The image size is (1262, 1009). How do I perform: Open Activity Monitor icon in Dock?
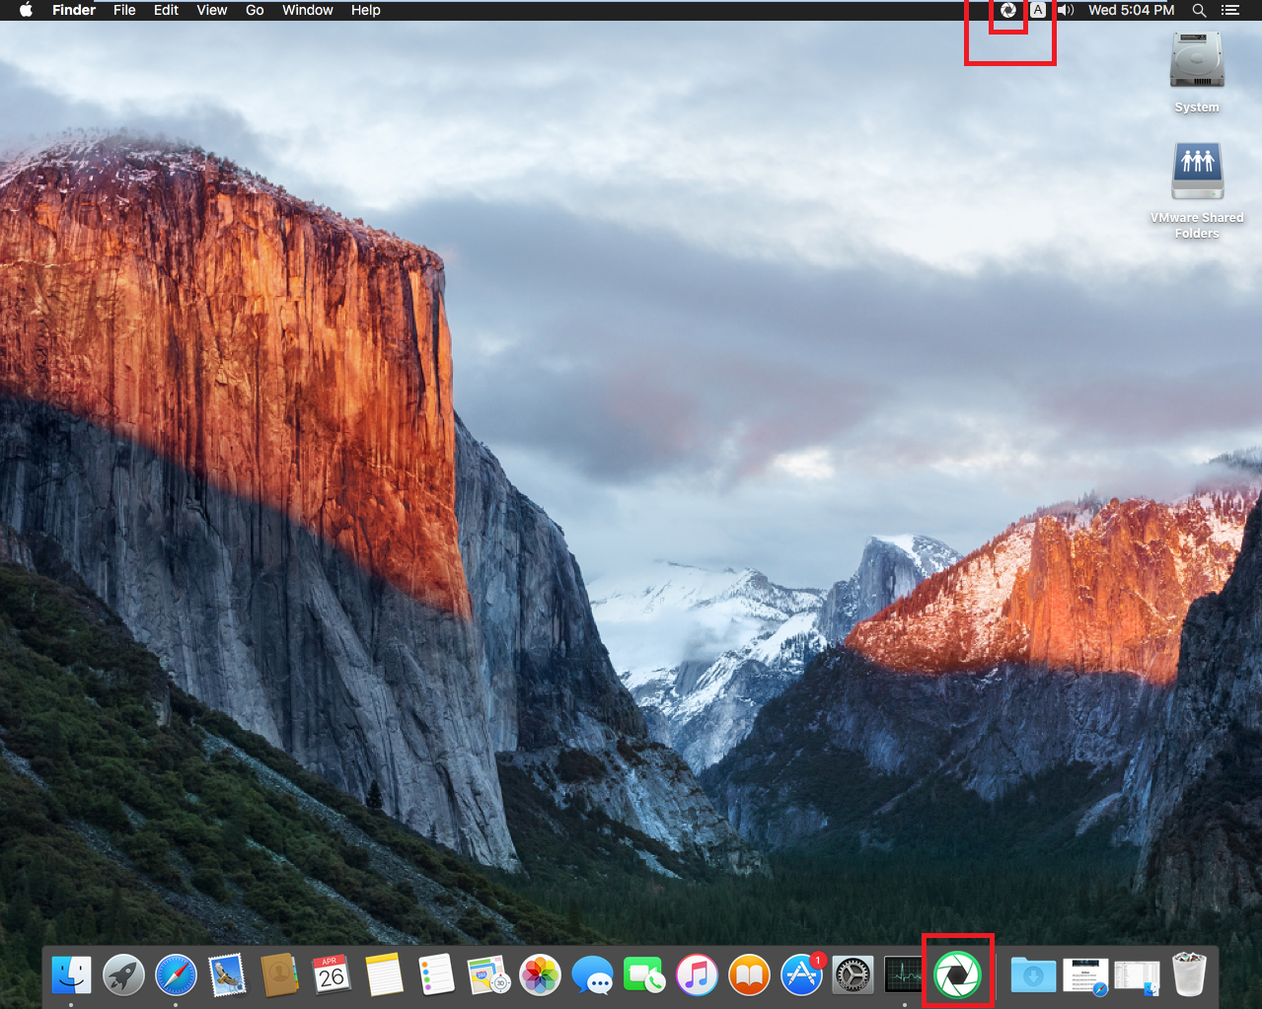click(905, 975)
